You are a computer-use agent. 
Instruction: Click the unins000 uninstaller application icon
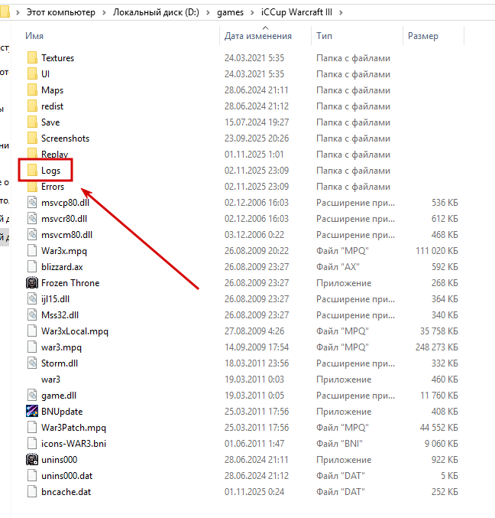tap(32, 460)
